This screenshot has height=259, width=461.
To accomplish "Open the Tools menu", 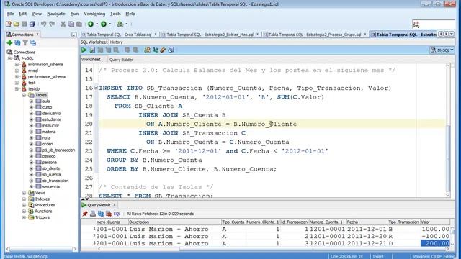I will click(115, 14).
